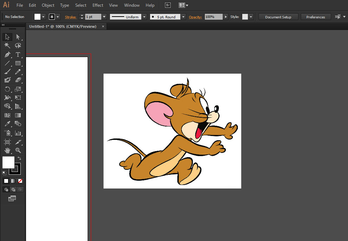This screenshot has height=241, width=348.
Task: Open the File menu
Action: 20,5
